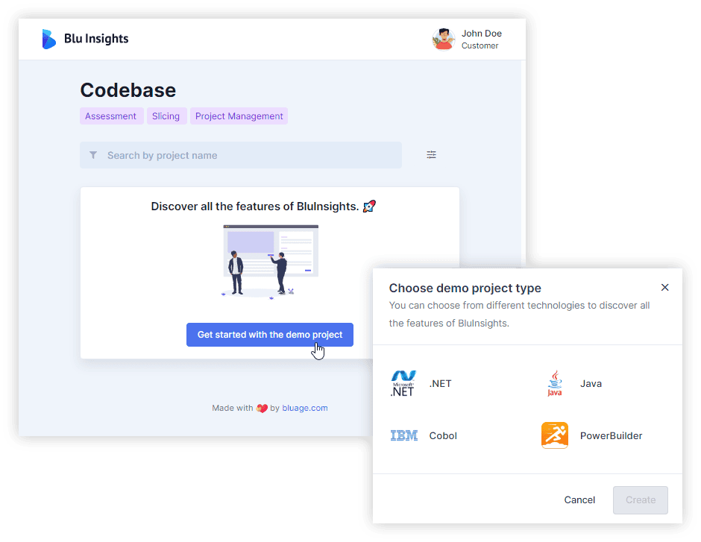Image resolution: width=701 pixels, height=542 pixels.
Task: Click the heart emoji in the footer
Action: (x=262, y=408)
